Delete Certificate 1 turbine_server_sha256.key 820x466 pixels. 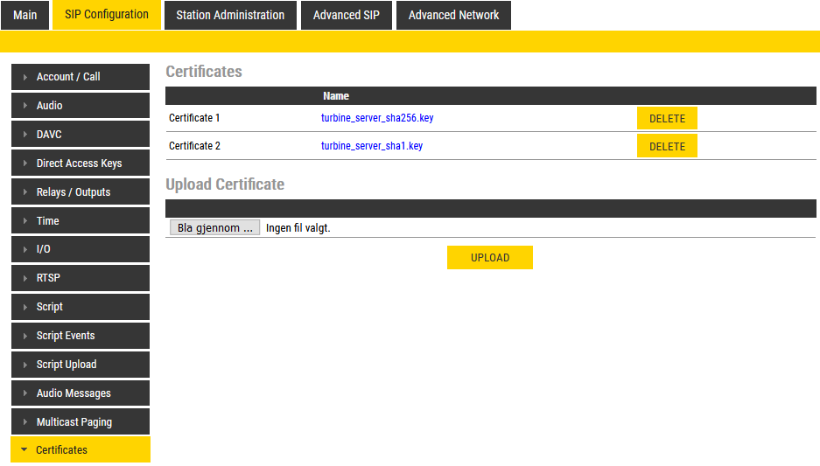pyautogui.click(x=667, y=118)
